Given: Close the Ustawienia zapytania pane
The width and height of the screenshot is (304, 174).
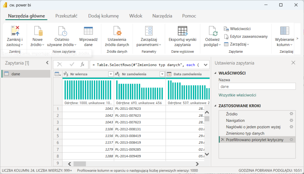Looking at the screenshot, I should pyautogui.click(x=293, y=63).
